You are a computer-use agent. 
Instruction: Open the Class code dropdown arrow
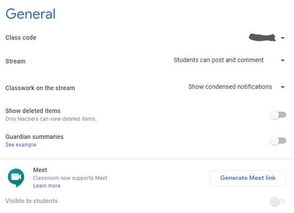pyautogui.click(x=283, y=38)
